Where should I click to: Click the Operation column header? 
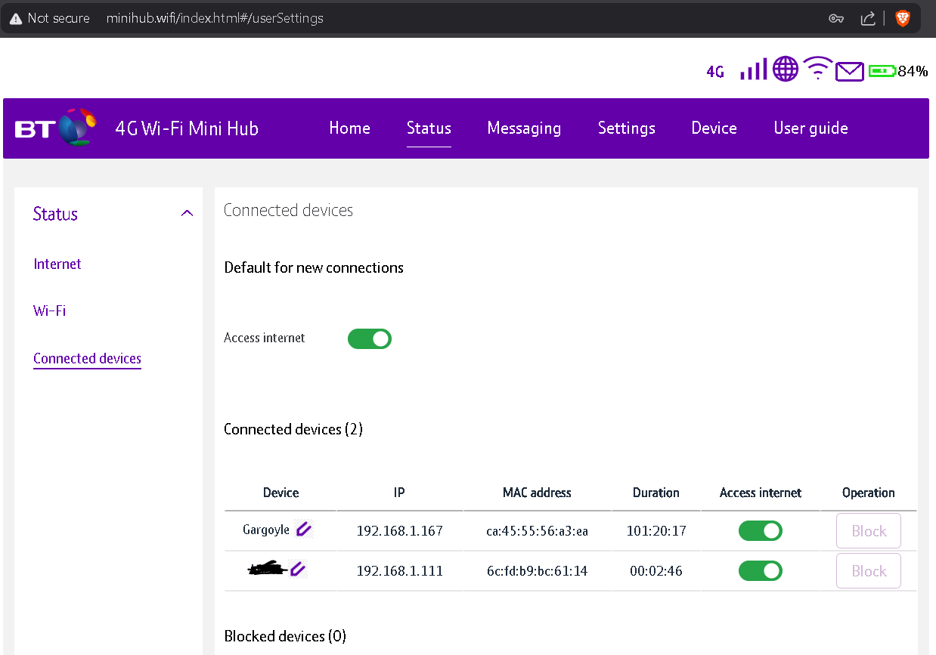coord(869,493)
